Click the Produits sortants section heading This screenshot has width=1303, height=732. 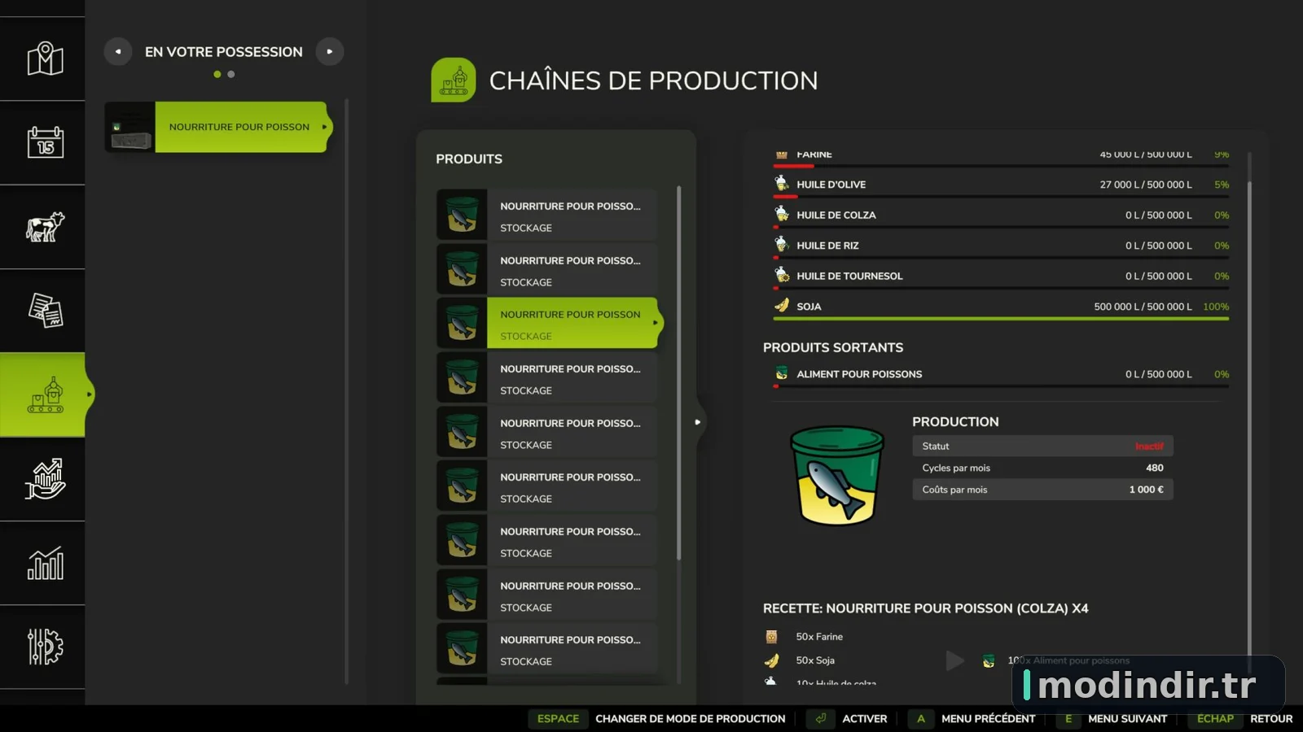pos(833,347)
